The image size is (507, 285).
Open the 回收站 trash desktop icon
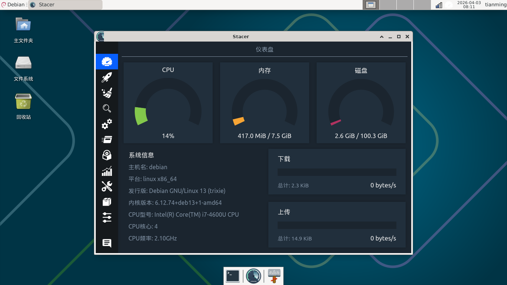[23, 106]
